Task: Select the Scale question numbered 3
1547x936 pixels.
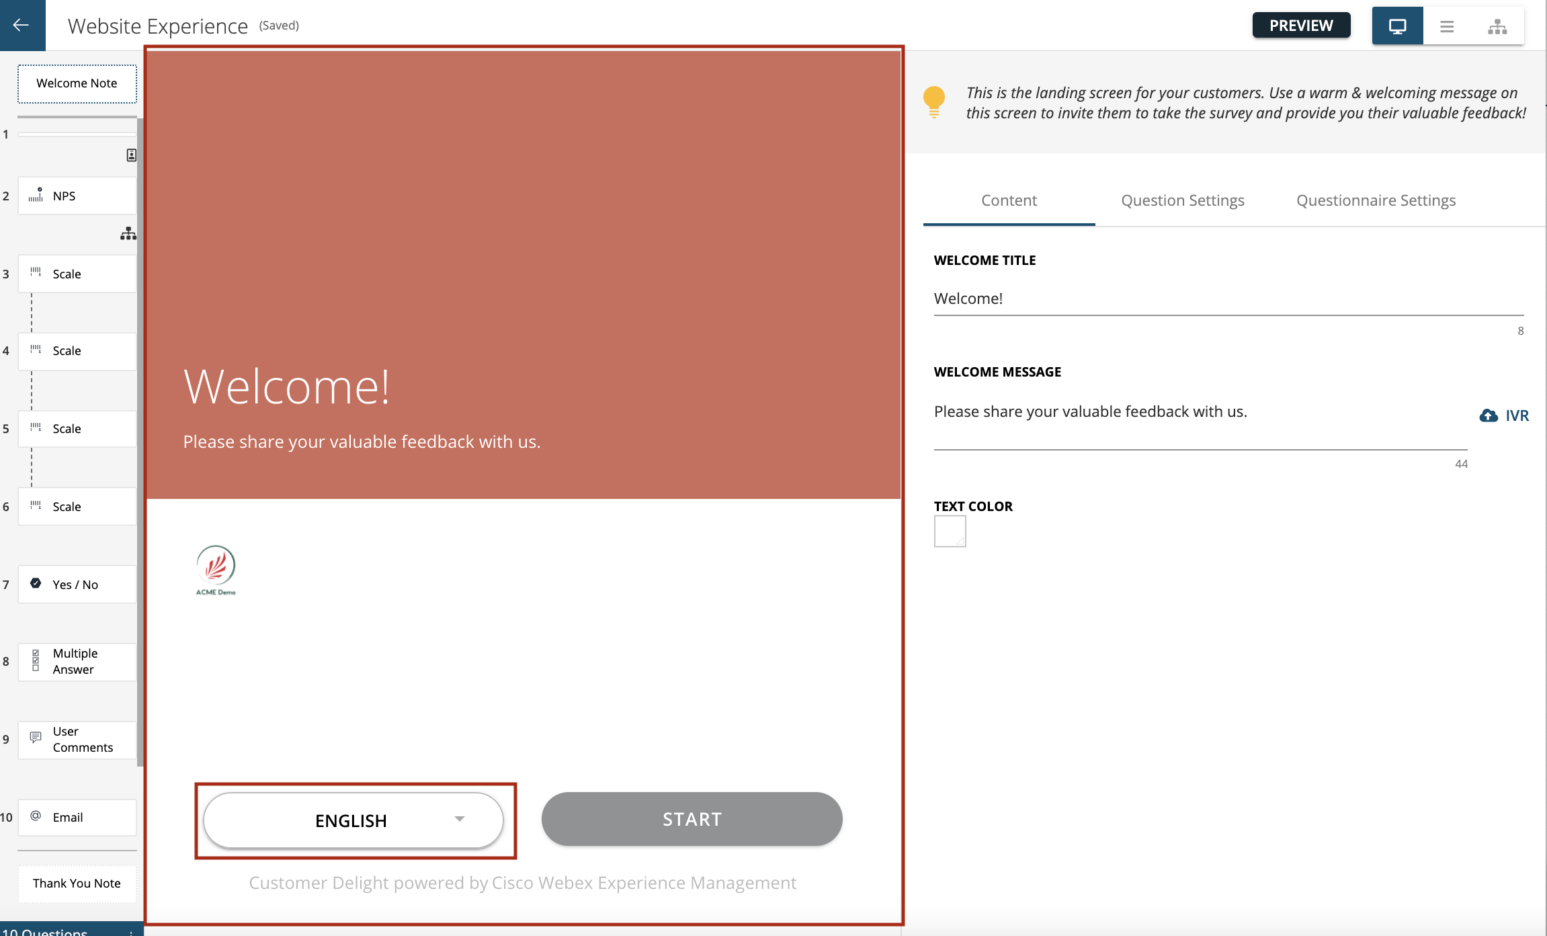Action: [x=77, y=274]
